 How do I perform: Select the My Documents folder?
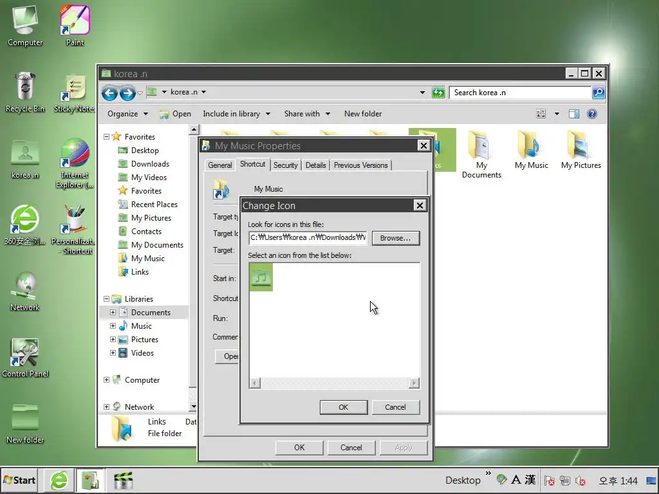[x=481, y=154]
